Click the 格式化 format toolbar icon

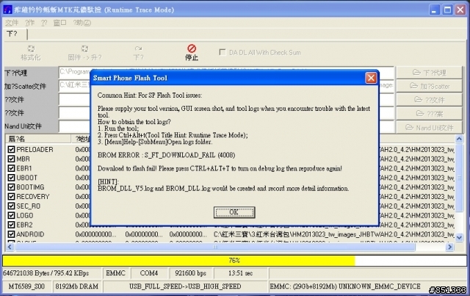[x=31, y=48]
